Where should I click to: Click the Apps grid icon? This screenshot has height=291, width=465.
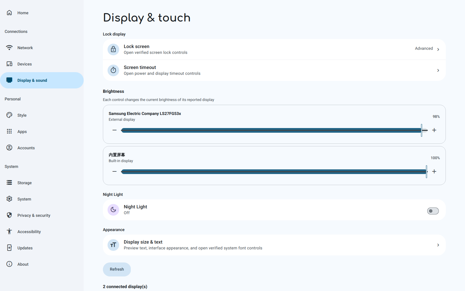[x=9, y=132]
